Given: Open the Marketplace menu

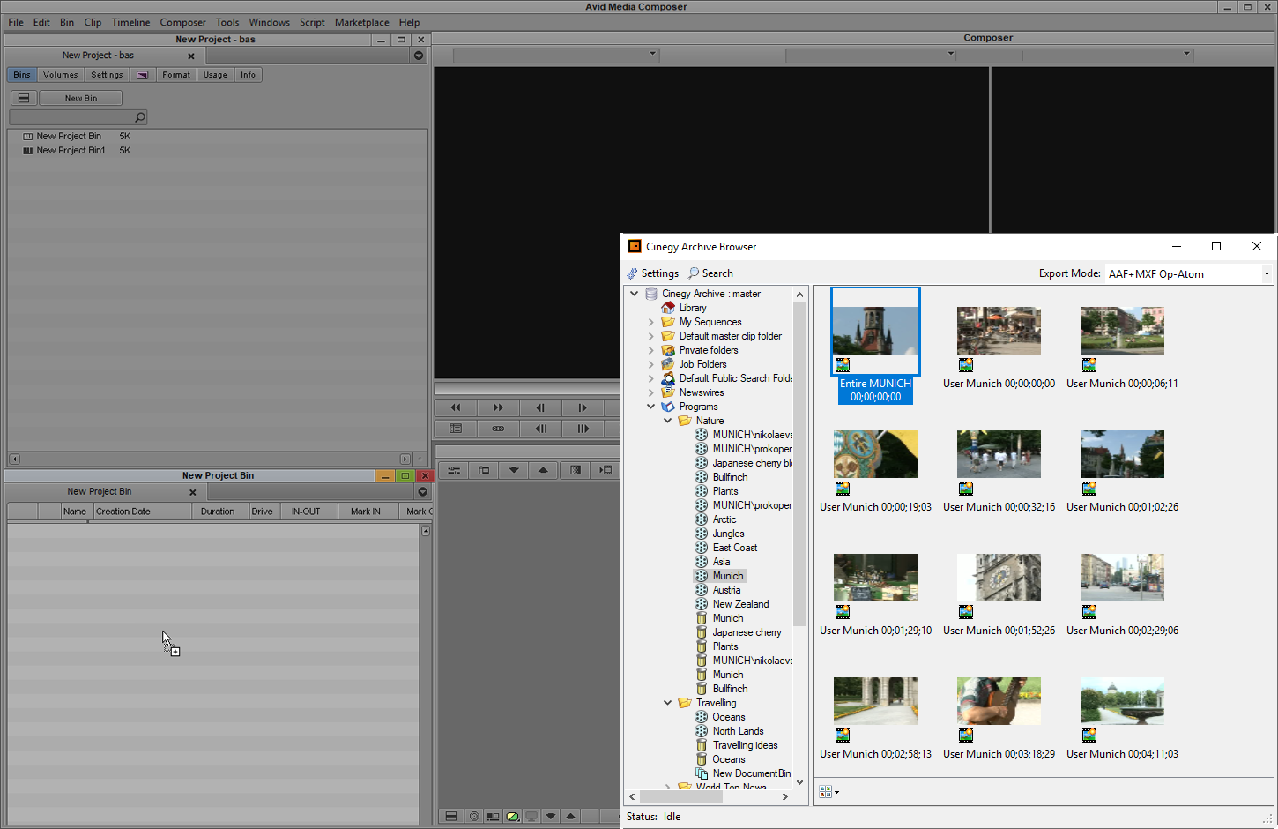Looking at the screenshot, I should coord(361,22).
